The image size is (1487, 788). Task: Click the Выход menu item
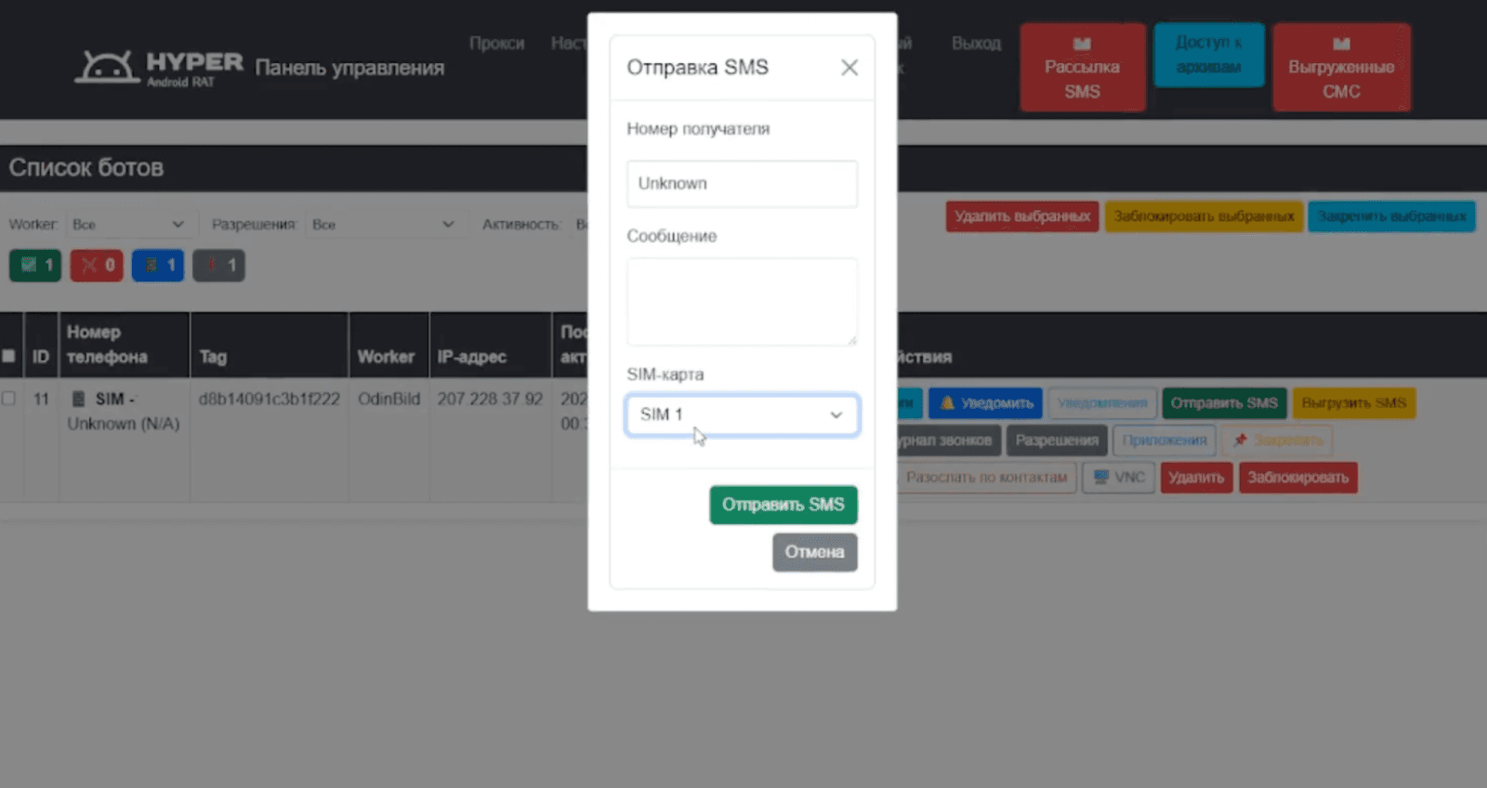coord(976,43)
